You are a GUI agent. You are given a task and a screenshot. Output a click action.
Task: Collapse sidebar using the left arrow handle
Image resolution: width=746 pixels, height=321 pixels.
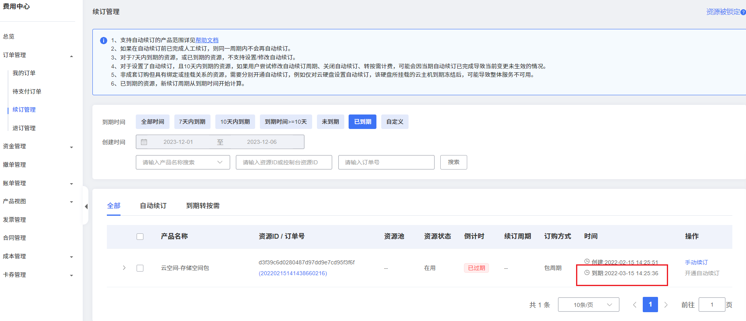click(86, 207)
